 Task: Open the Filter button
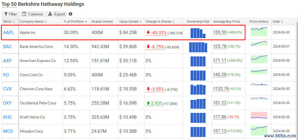pos(10,14)
